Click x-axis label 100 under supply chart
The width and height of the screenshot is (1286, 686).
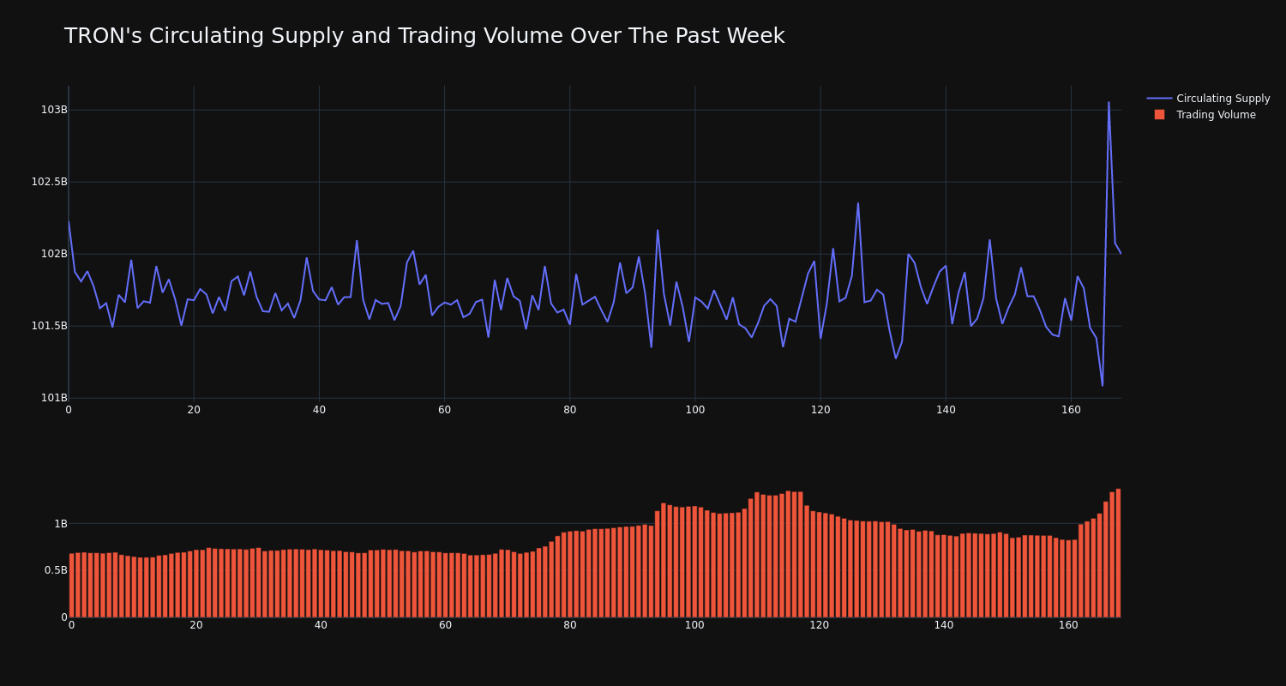coord(695,410)
